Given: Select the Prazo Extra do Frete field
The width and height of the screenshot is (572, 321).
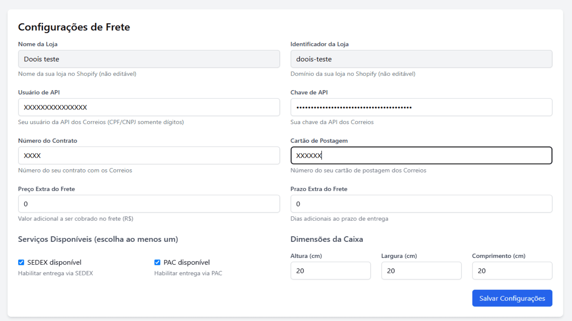Looking at the screenshot, I should tap(421, 204).
